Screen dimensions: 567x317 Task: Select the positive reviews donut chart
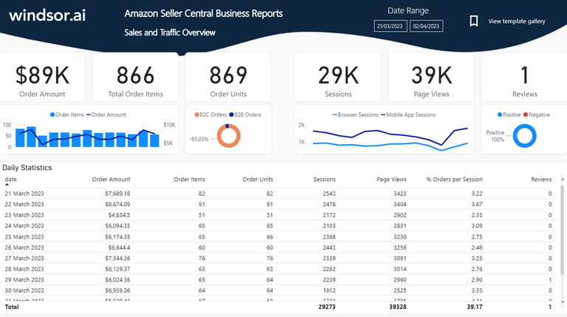coord(524,136)
